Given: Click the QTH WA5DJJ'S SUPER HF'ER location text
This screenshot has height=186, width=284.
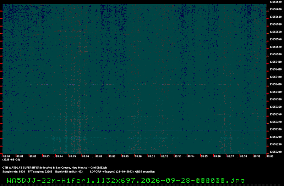Looking at the screenshot, I should 55,168.
